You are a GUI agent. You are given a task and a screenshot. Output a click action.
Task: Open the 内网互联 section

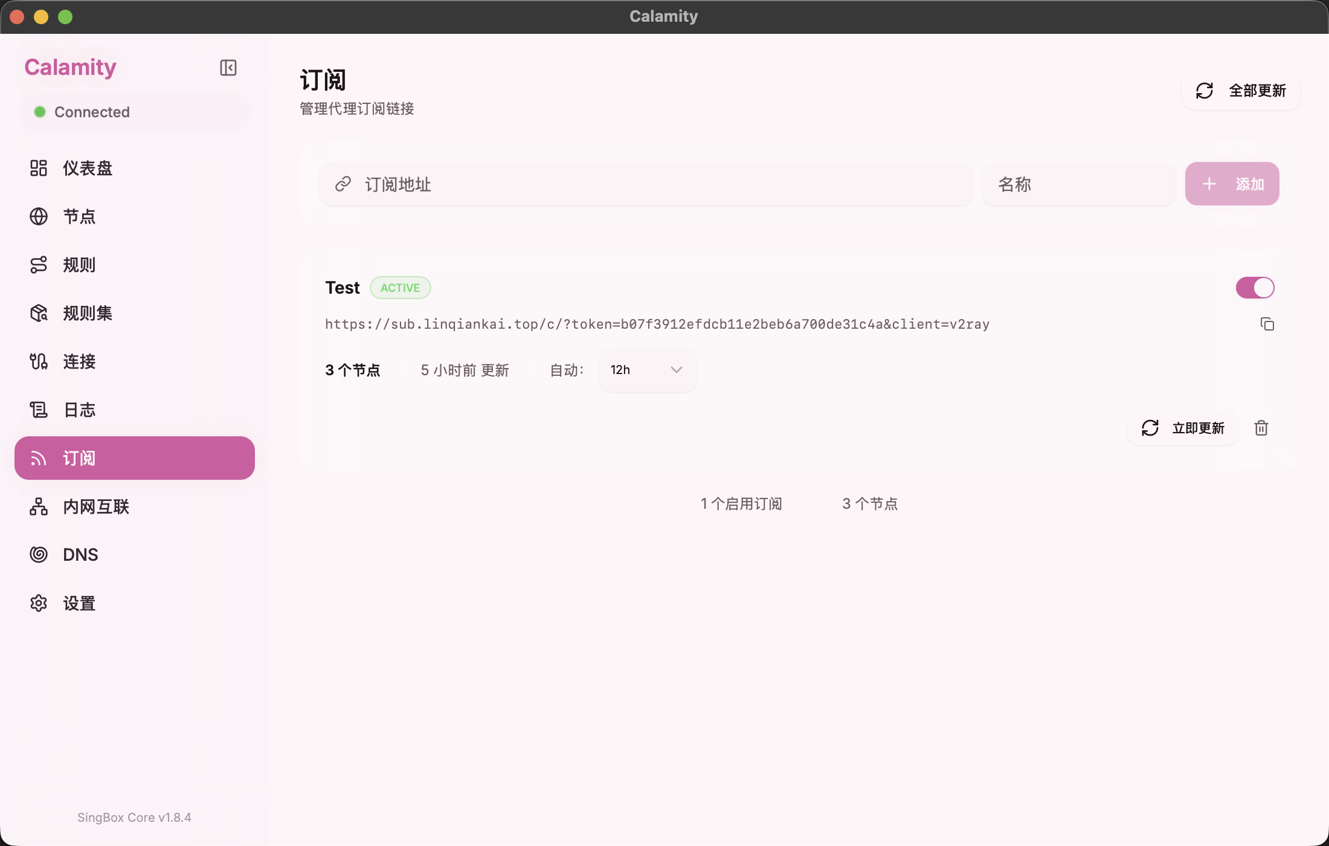coord(97,506)
